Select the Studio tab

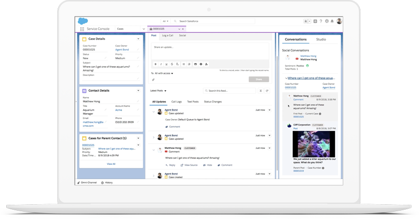pos(321,39)
